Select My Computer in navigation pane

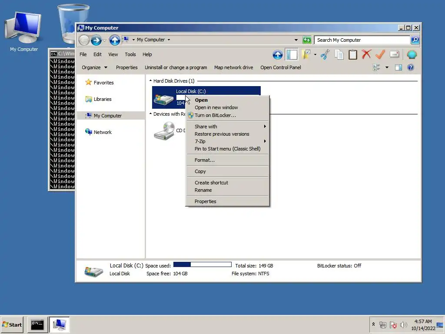click(x=108, y=116)
